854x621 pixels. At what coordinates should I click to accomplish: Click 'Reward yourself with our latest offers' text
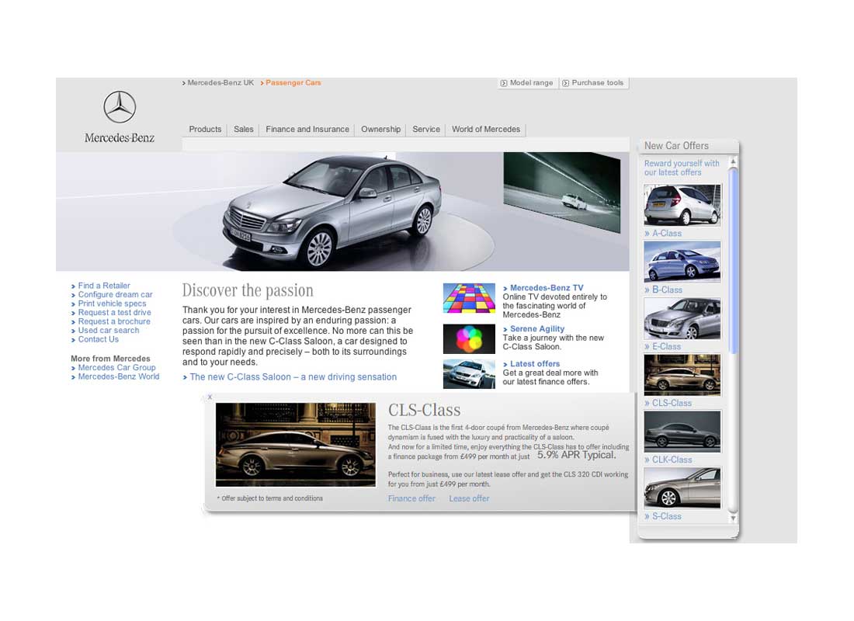682,168
